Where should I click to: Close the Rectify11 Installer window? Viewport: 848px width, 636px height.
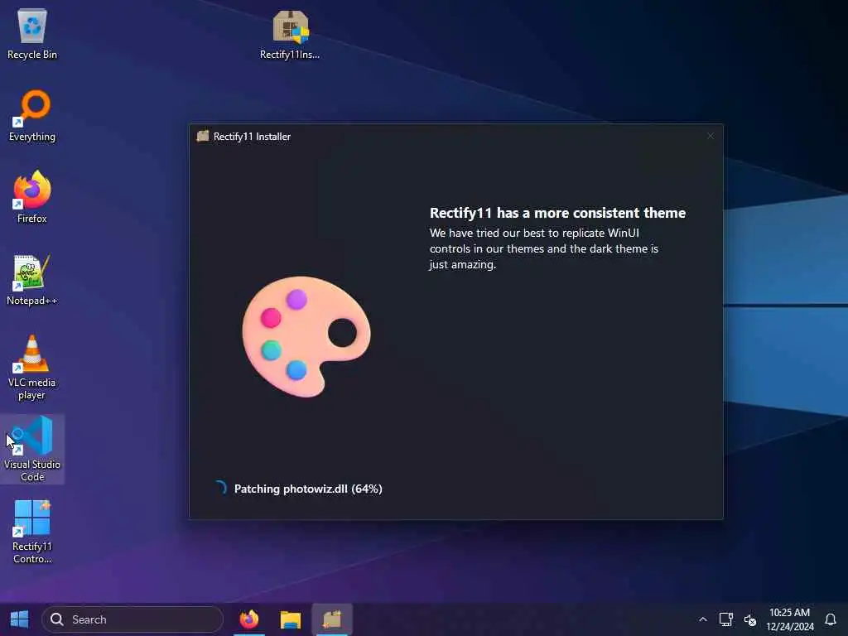[x=711, y=137]
